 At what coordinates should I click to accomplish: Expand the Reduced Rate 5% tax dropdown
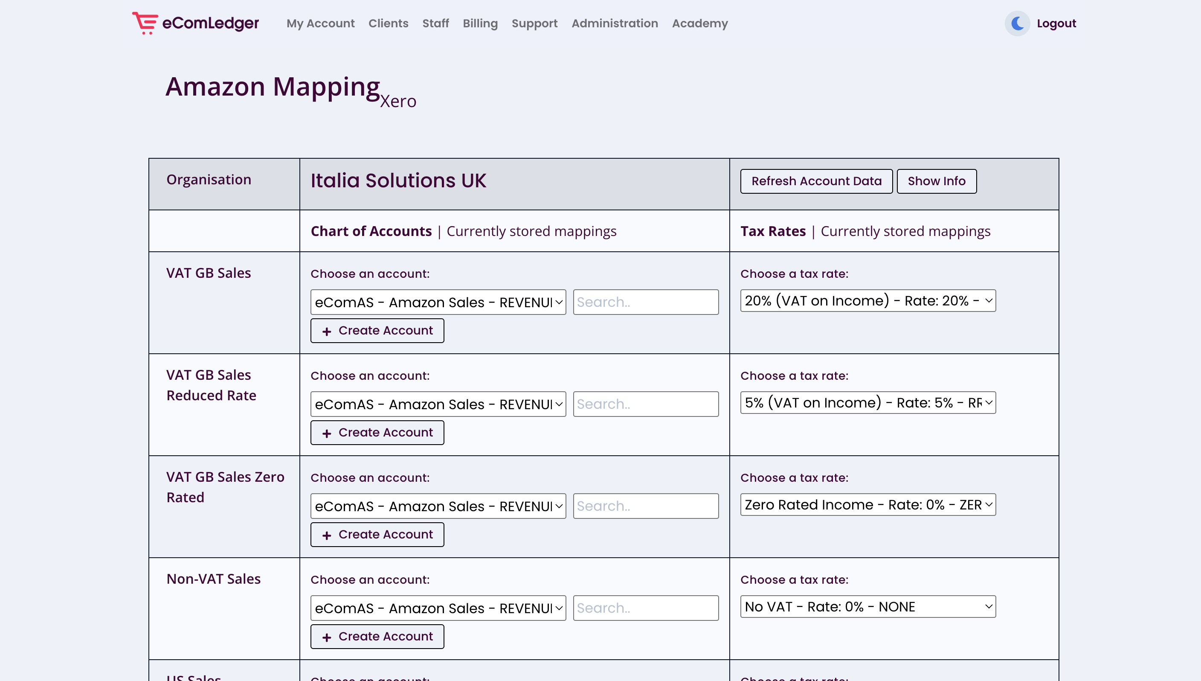tap(867, 403)
